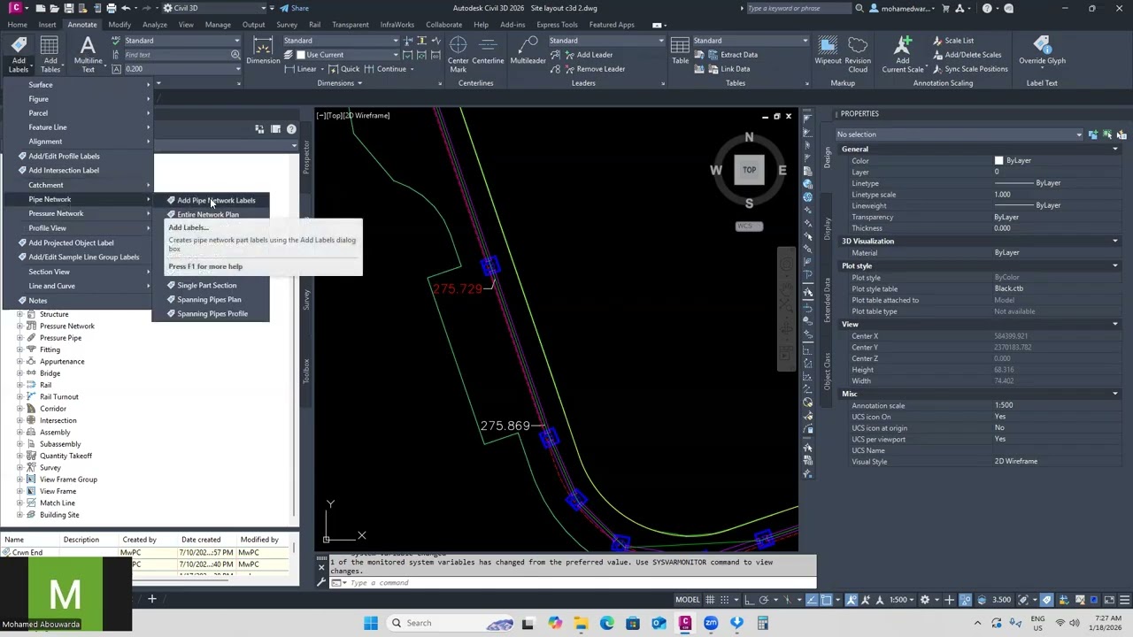The width and height of the screenshot is (1133, 637).
Task: Click Add Leader button
Action: point(587,55)
